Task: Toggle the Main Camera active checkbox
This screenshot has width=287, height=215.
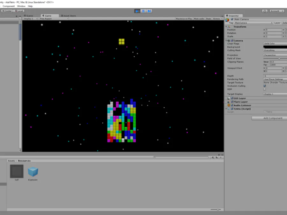Action: (232, 19)
